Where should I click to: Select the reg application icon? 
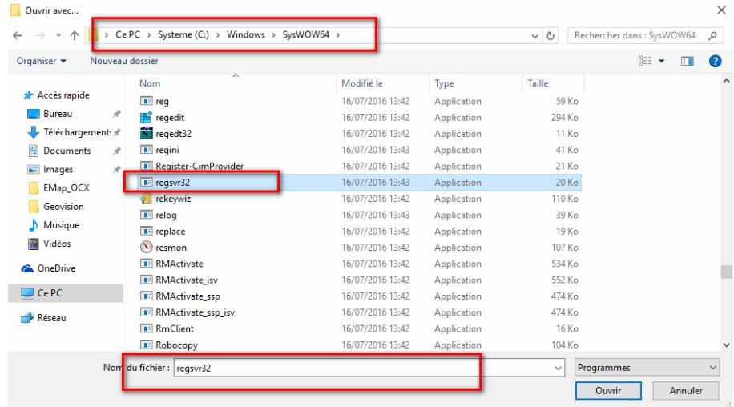[x=147, y=101]
